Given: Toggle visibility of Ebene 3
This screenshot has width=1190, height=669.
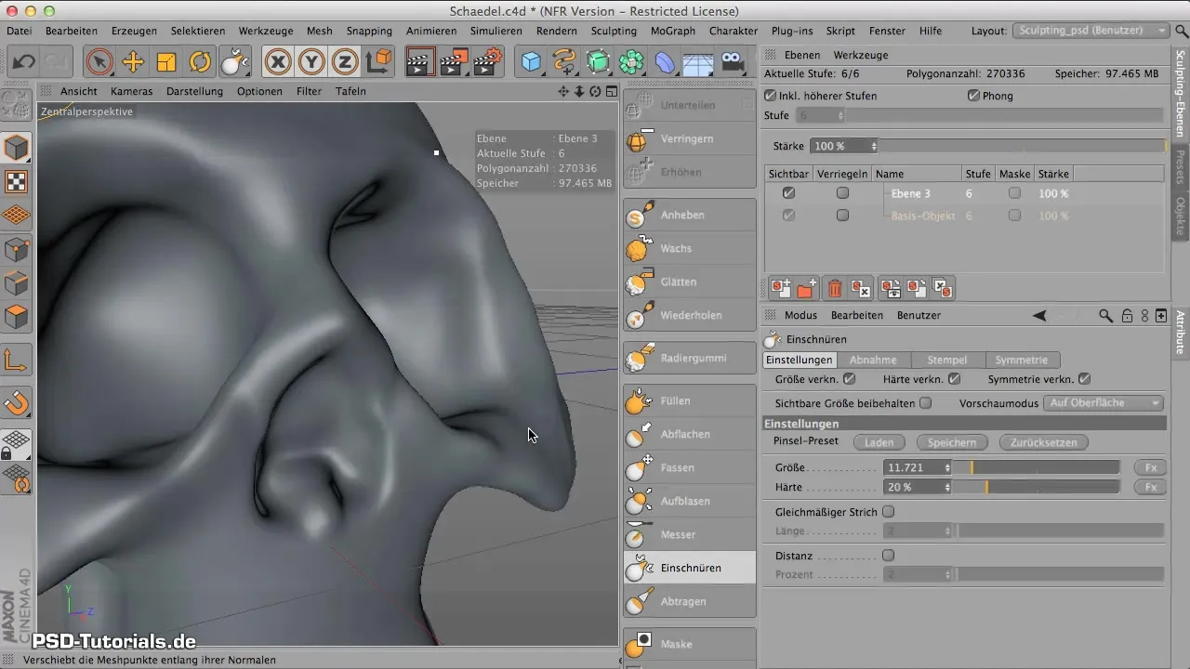Looking at the screenshot, I should [788, 193].
